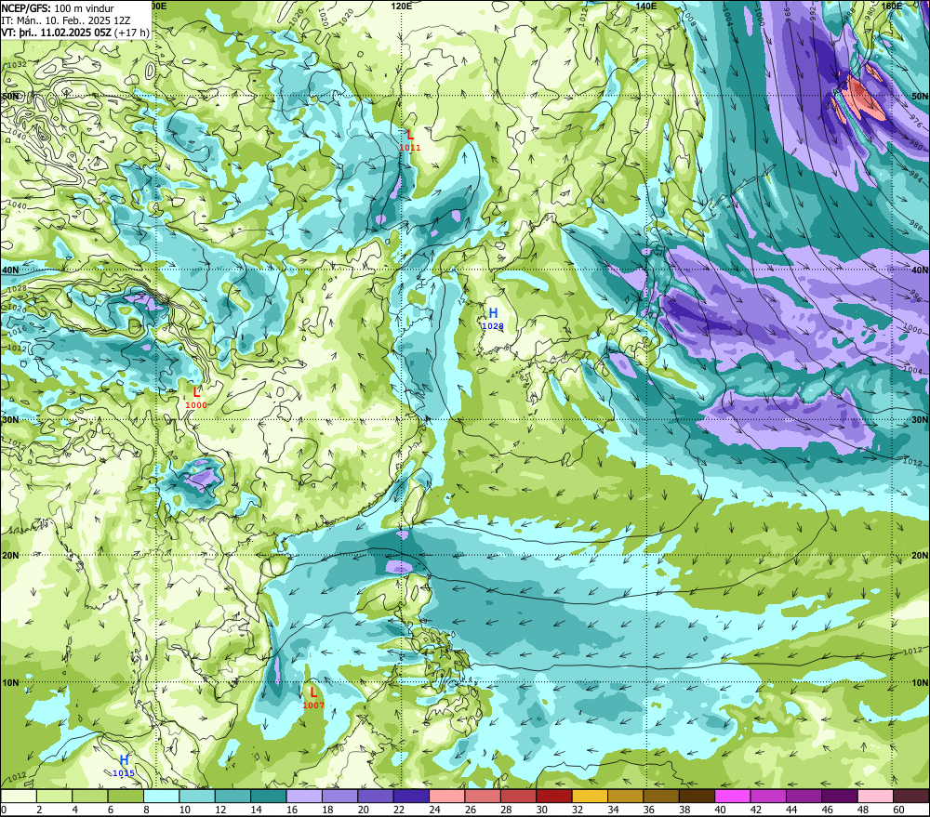Select the 120E longitude label

[402, 6]
